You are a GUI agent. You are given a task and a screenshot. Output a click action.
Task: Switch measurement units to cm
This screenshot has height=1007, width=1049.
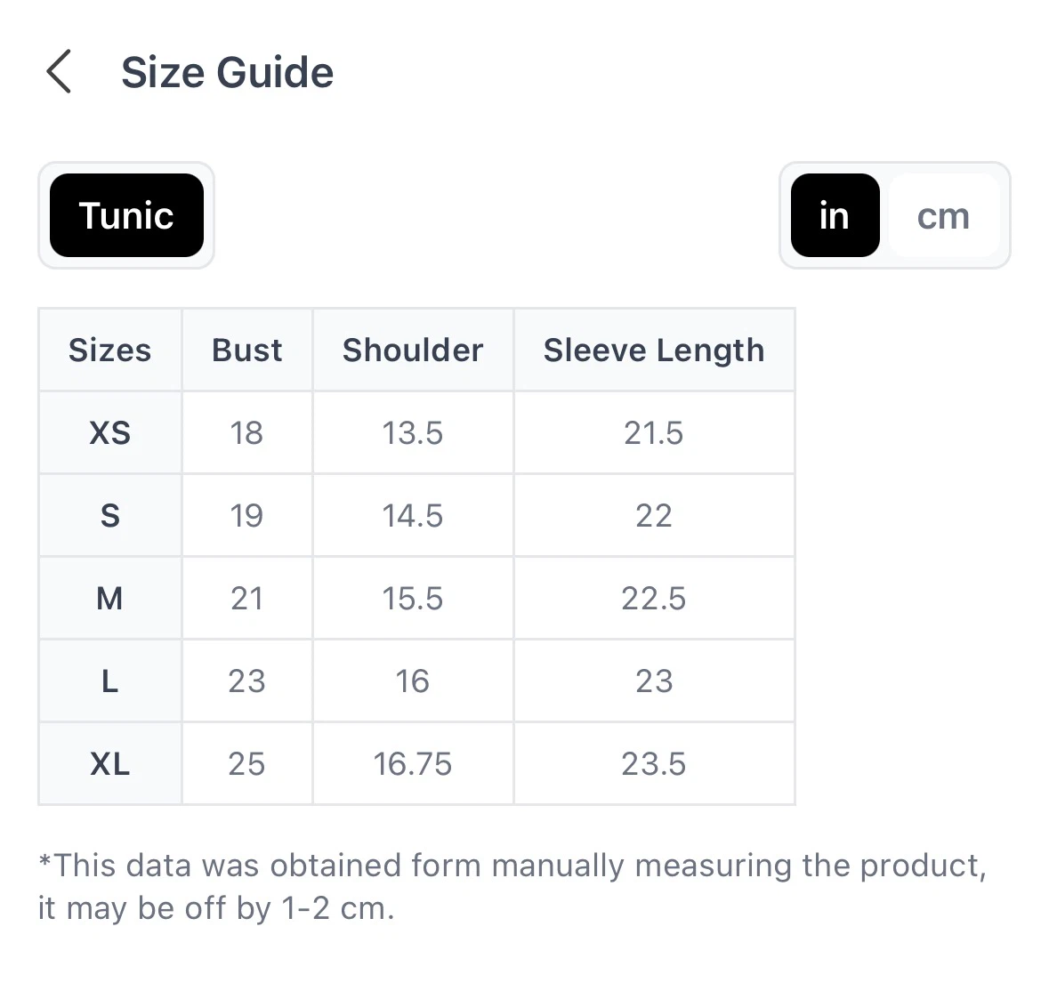tap(943, 215)
